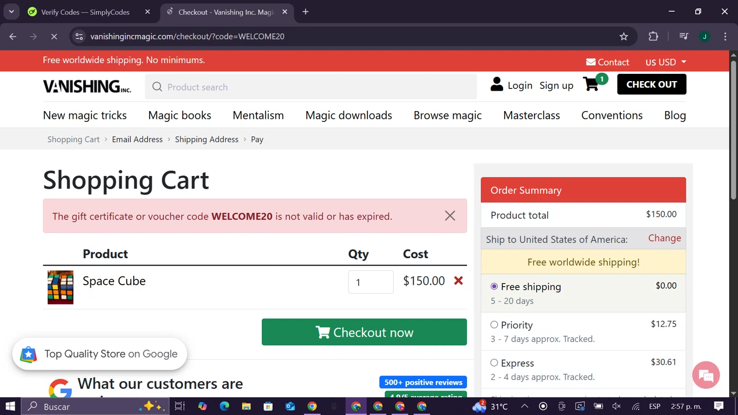Screen dimensions: 738x415
Task: Go to Conventions page
Action: 612,115
